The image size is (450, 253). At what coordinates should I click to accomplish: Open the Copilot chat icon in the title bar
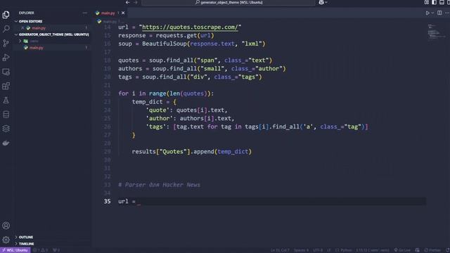[321, 2]
